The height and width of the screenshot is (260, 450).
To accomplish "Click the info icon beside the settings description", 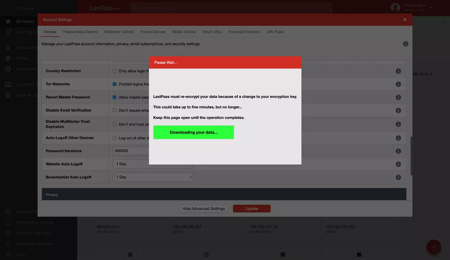I will pos(406,44).
